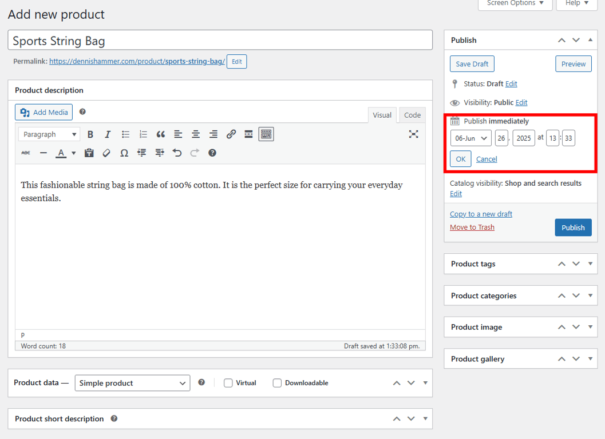Open the publish month dropdown showing 06-Jun
Screen dimensions: 605x439
tap(470, 138)
